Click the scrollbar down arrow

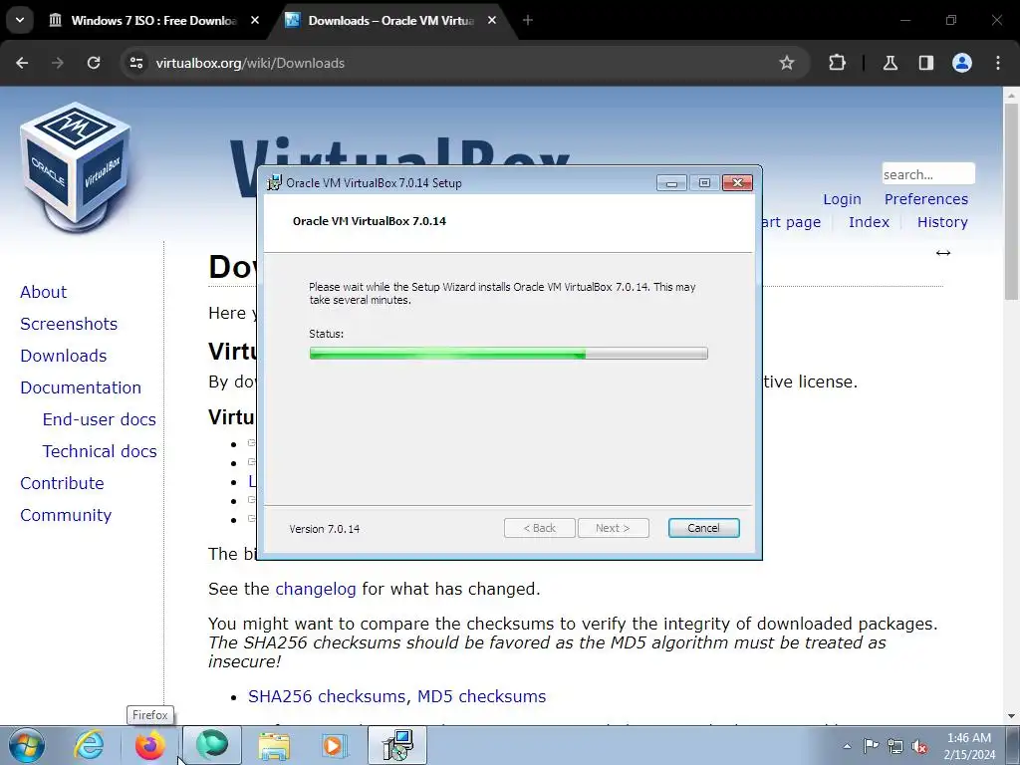(x=1011, y=716)
